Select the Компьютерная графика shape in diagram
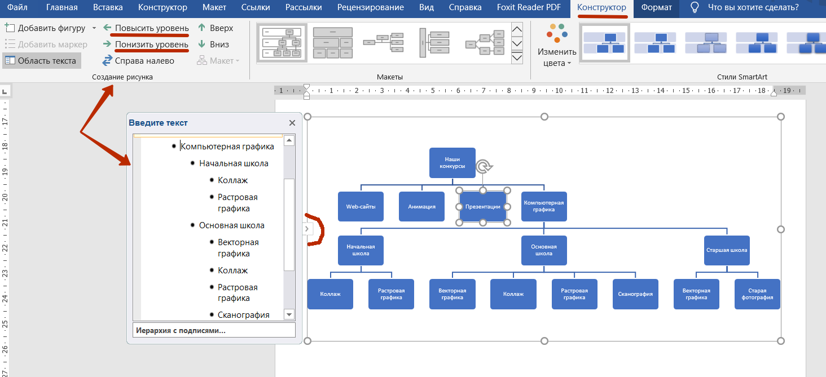This screenshot has width=826, height=377. coord(544,206)
